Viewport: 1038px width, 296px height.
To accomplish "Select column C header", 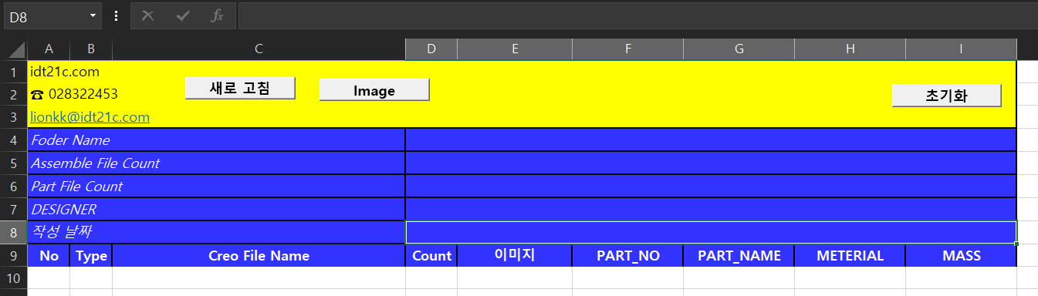I will (x=259, y=49).
